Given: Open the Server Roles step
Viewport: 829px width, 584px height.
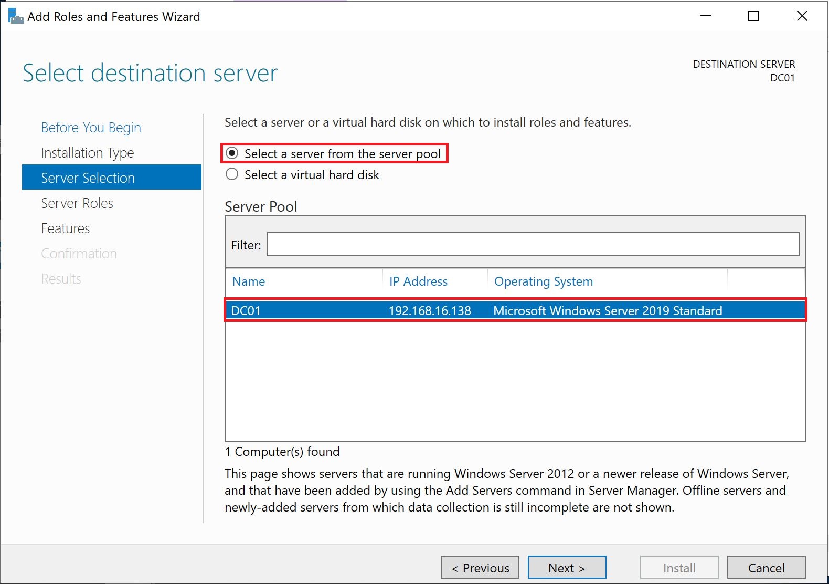Looking at the screenshot, I should (x=77, y=203).
